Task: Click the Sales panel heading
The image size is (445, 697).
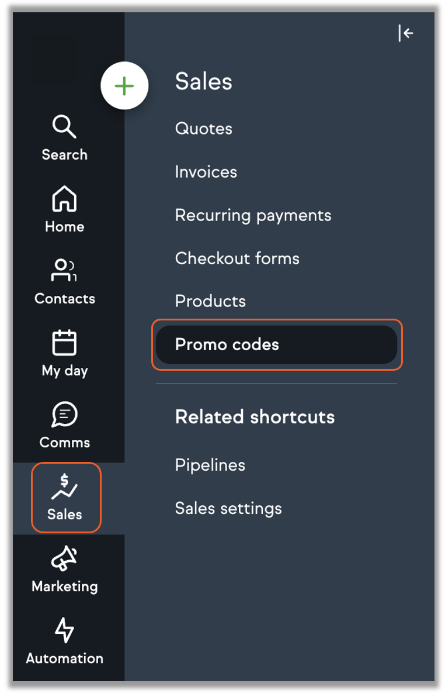Action: 204,82
